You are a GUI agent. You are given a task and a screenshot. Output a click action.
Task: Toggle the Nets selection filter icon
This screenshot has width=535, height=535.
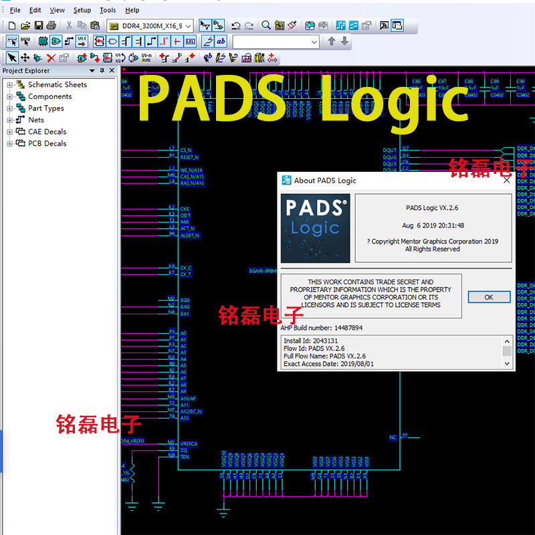(x=69, y=41)
